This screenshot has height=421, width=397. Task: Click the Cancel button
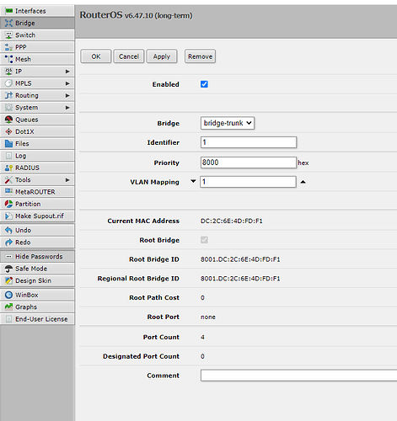pyautogui.click(x=129, y=56)
